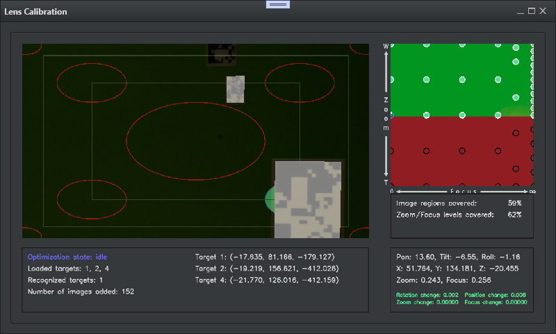Image resolution: width=556 pixels, height=334 pixels.
Task: Click the 'Optimization state: idle' status text
Action: [x=67, y=257]
